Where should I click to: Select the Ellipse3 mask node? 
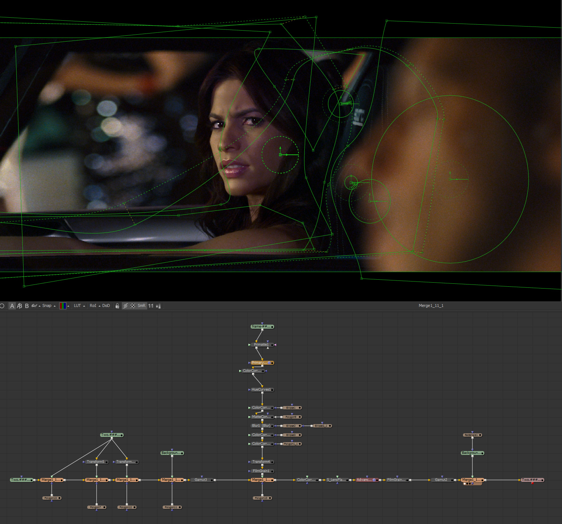tap(292, 435)
